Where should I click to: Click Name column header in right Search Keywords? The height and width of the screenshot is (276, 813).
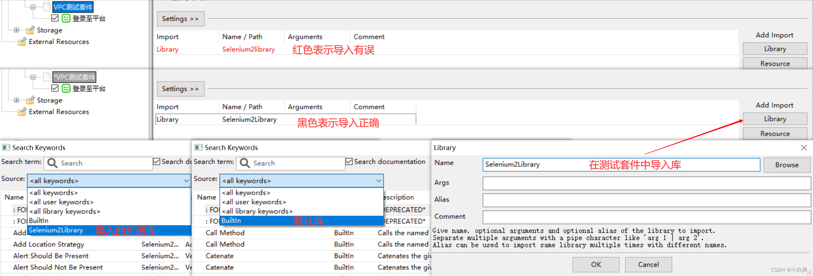206,197
